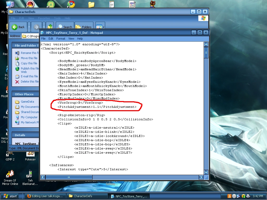Click 'E-mail this file' task link

(x=29, y=76)
